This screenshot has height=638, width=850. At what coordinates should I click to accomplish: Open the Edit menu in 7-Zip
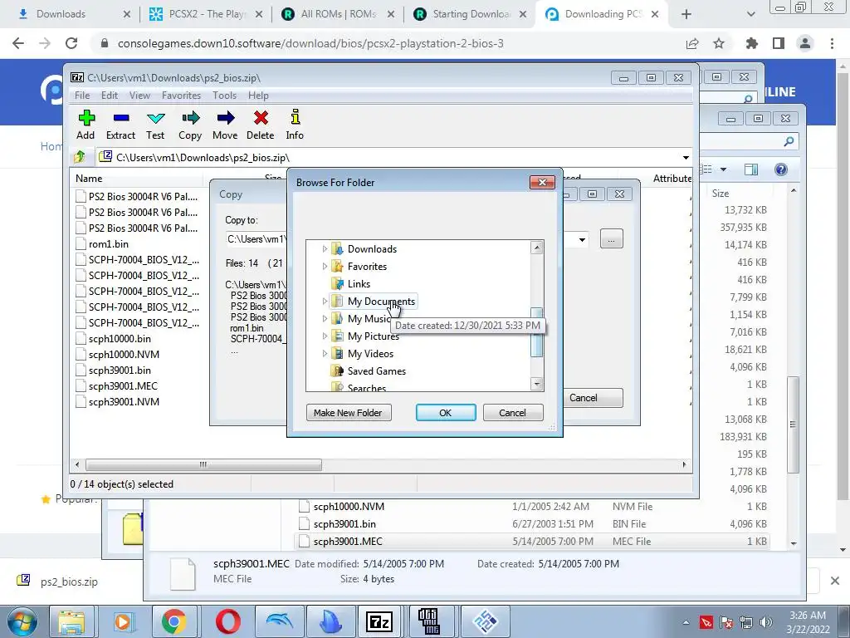point(110,96)
